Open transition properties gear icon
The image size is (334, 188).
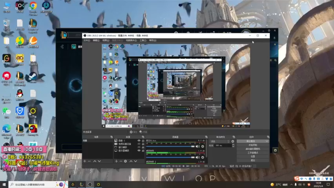pos(233,141)
